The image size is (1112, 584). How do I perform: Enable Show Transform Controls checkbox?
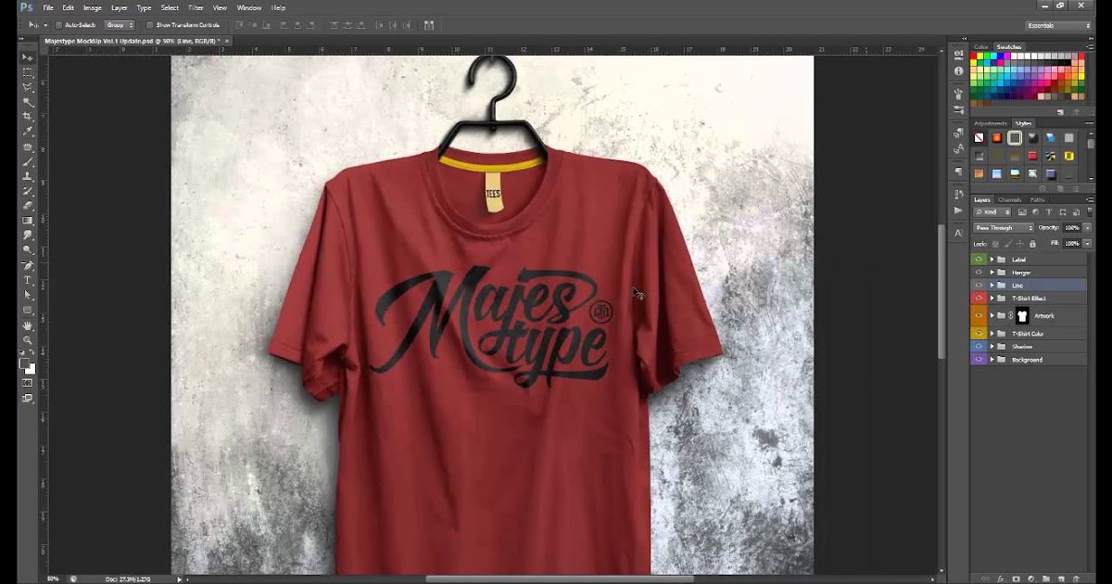coord(149,25)
